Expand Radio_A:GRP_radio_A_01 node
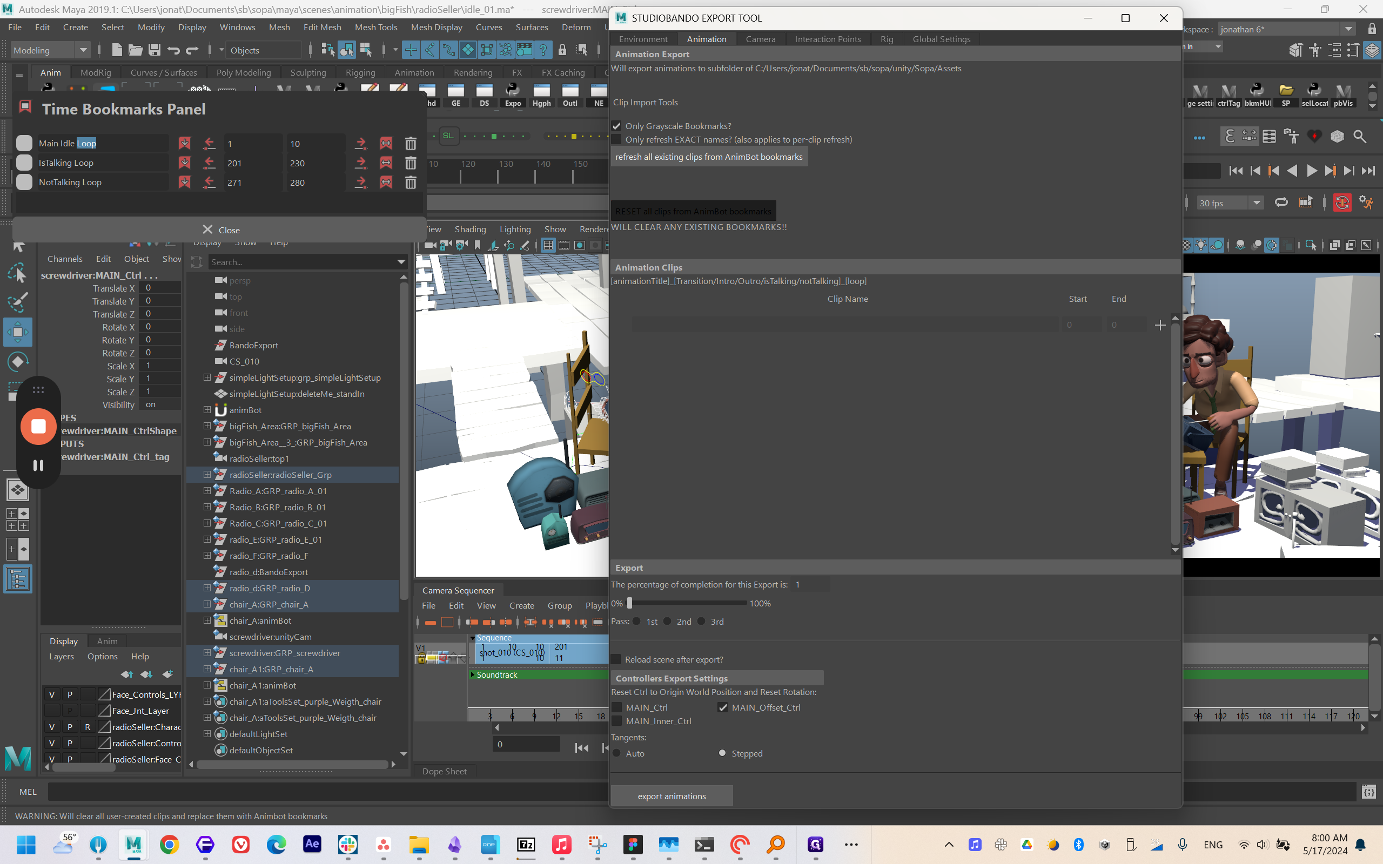The width and height of the screenshot is (1383, 864). [207, 491]
